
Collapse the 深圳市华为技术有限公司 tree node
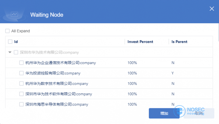click(10, 52)
